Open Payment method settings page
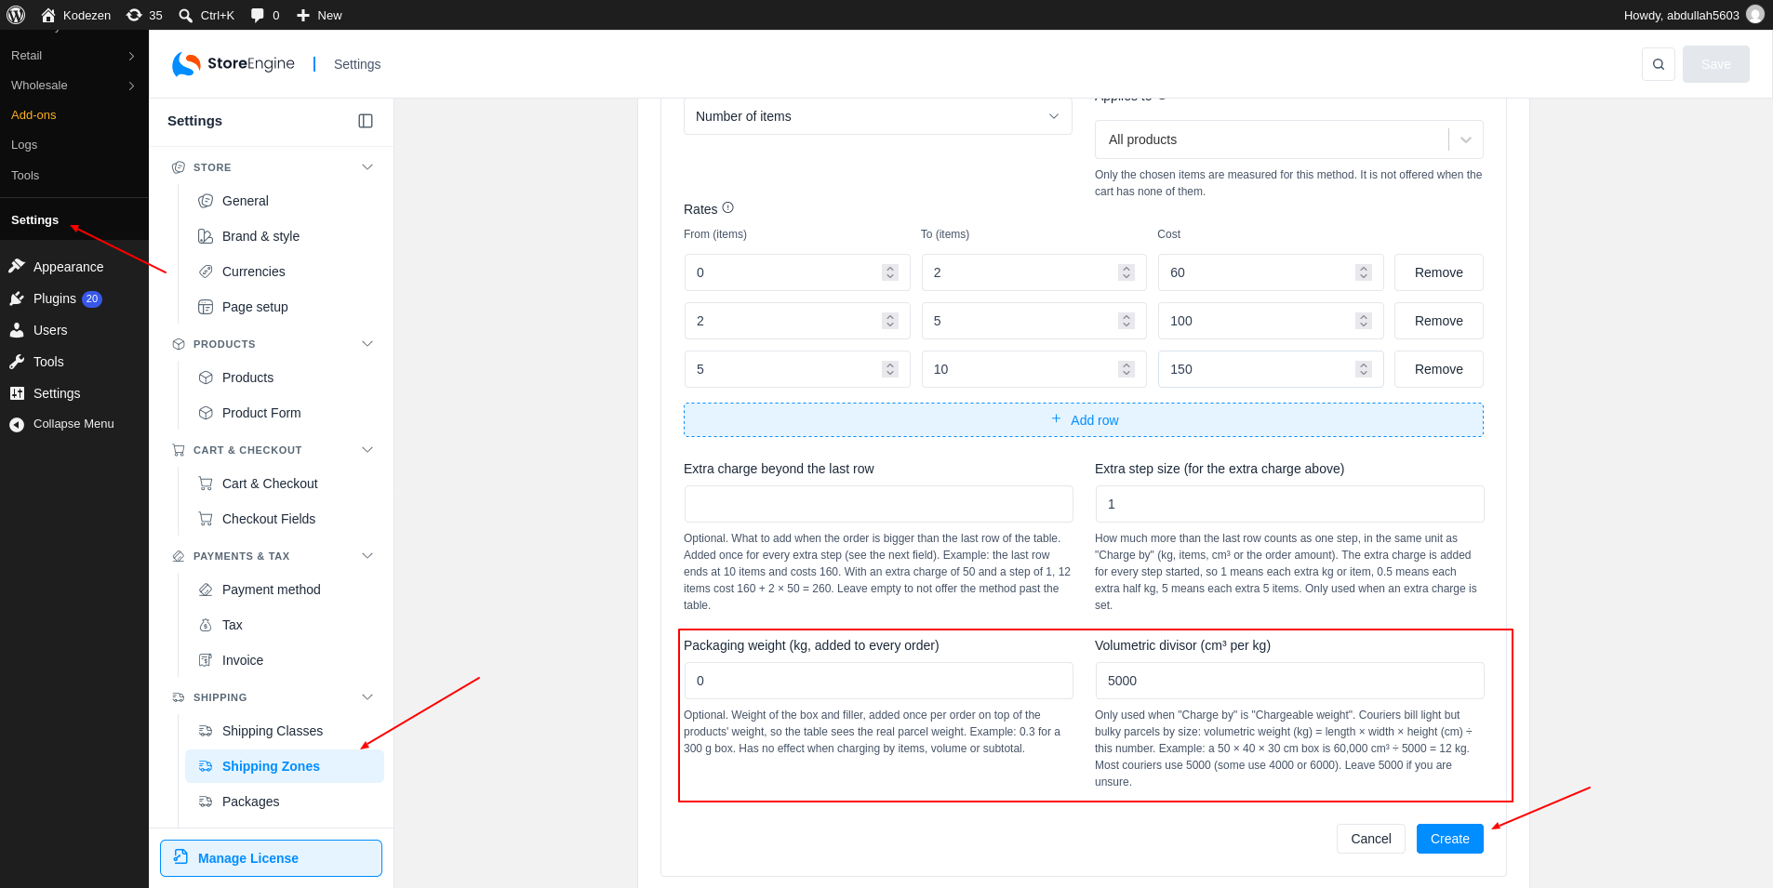1773x888 pixels. tap(271, 590)
